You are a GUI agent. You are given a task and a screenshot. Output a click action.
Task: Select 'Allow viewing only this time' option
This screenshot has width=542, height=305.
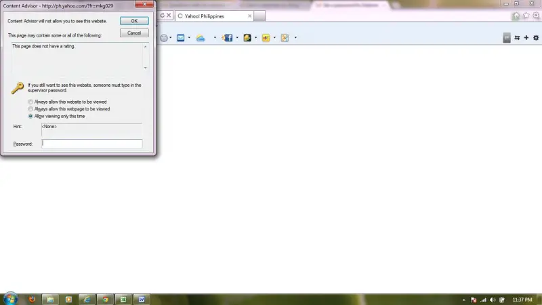tap(30, 116)
